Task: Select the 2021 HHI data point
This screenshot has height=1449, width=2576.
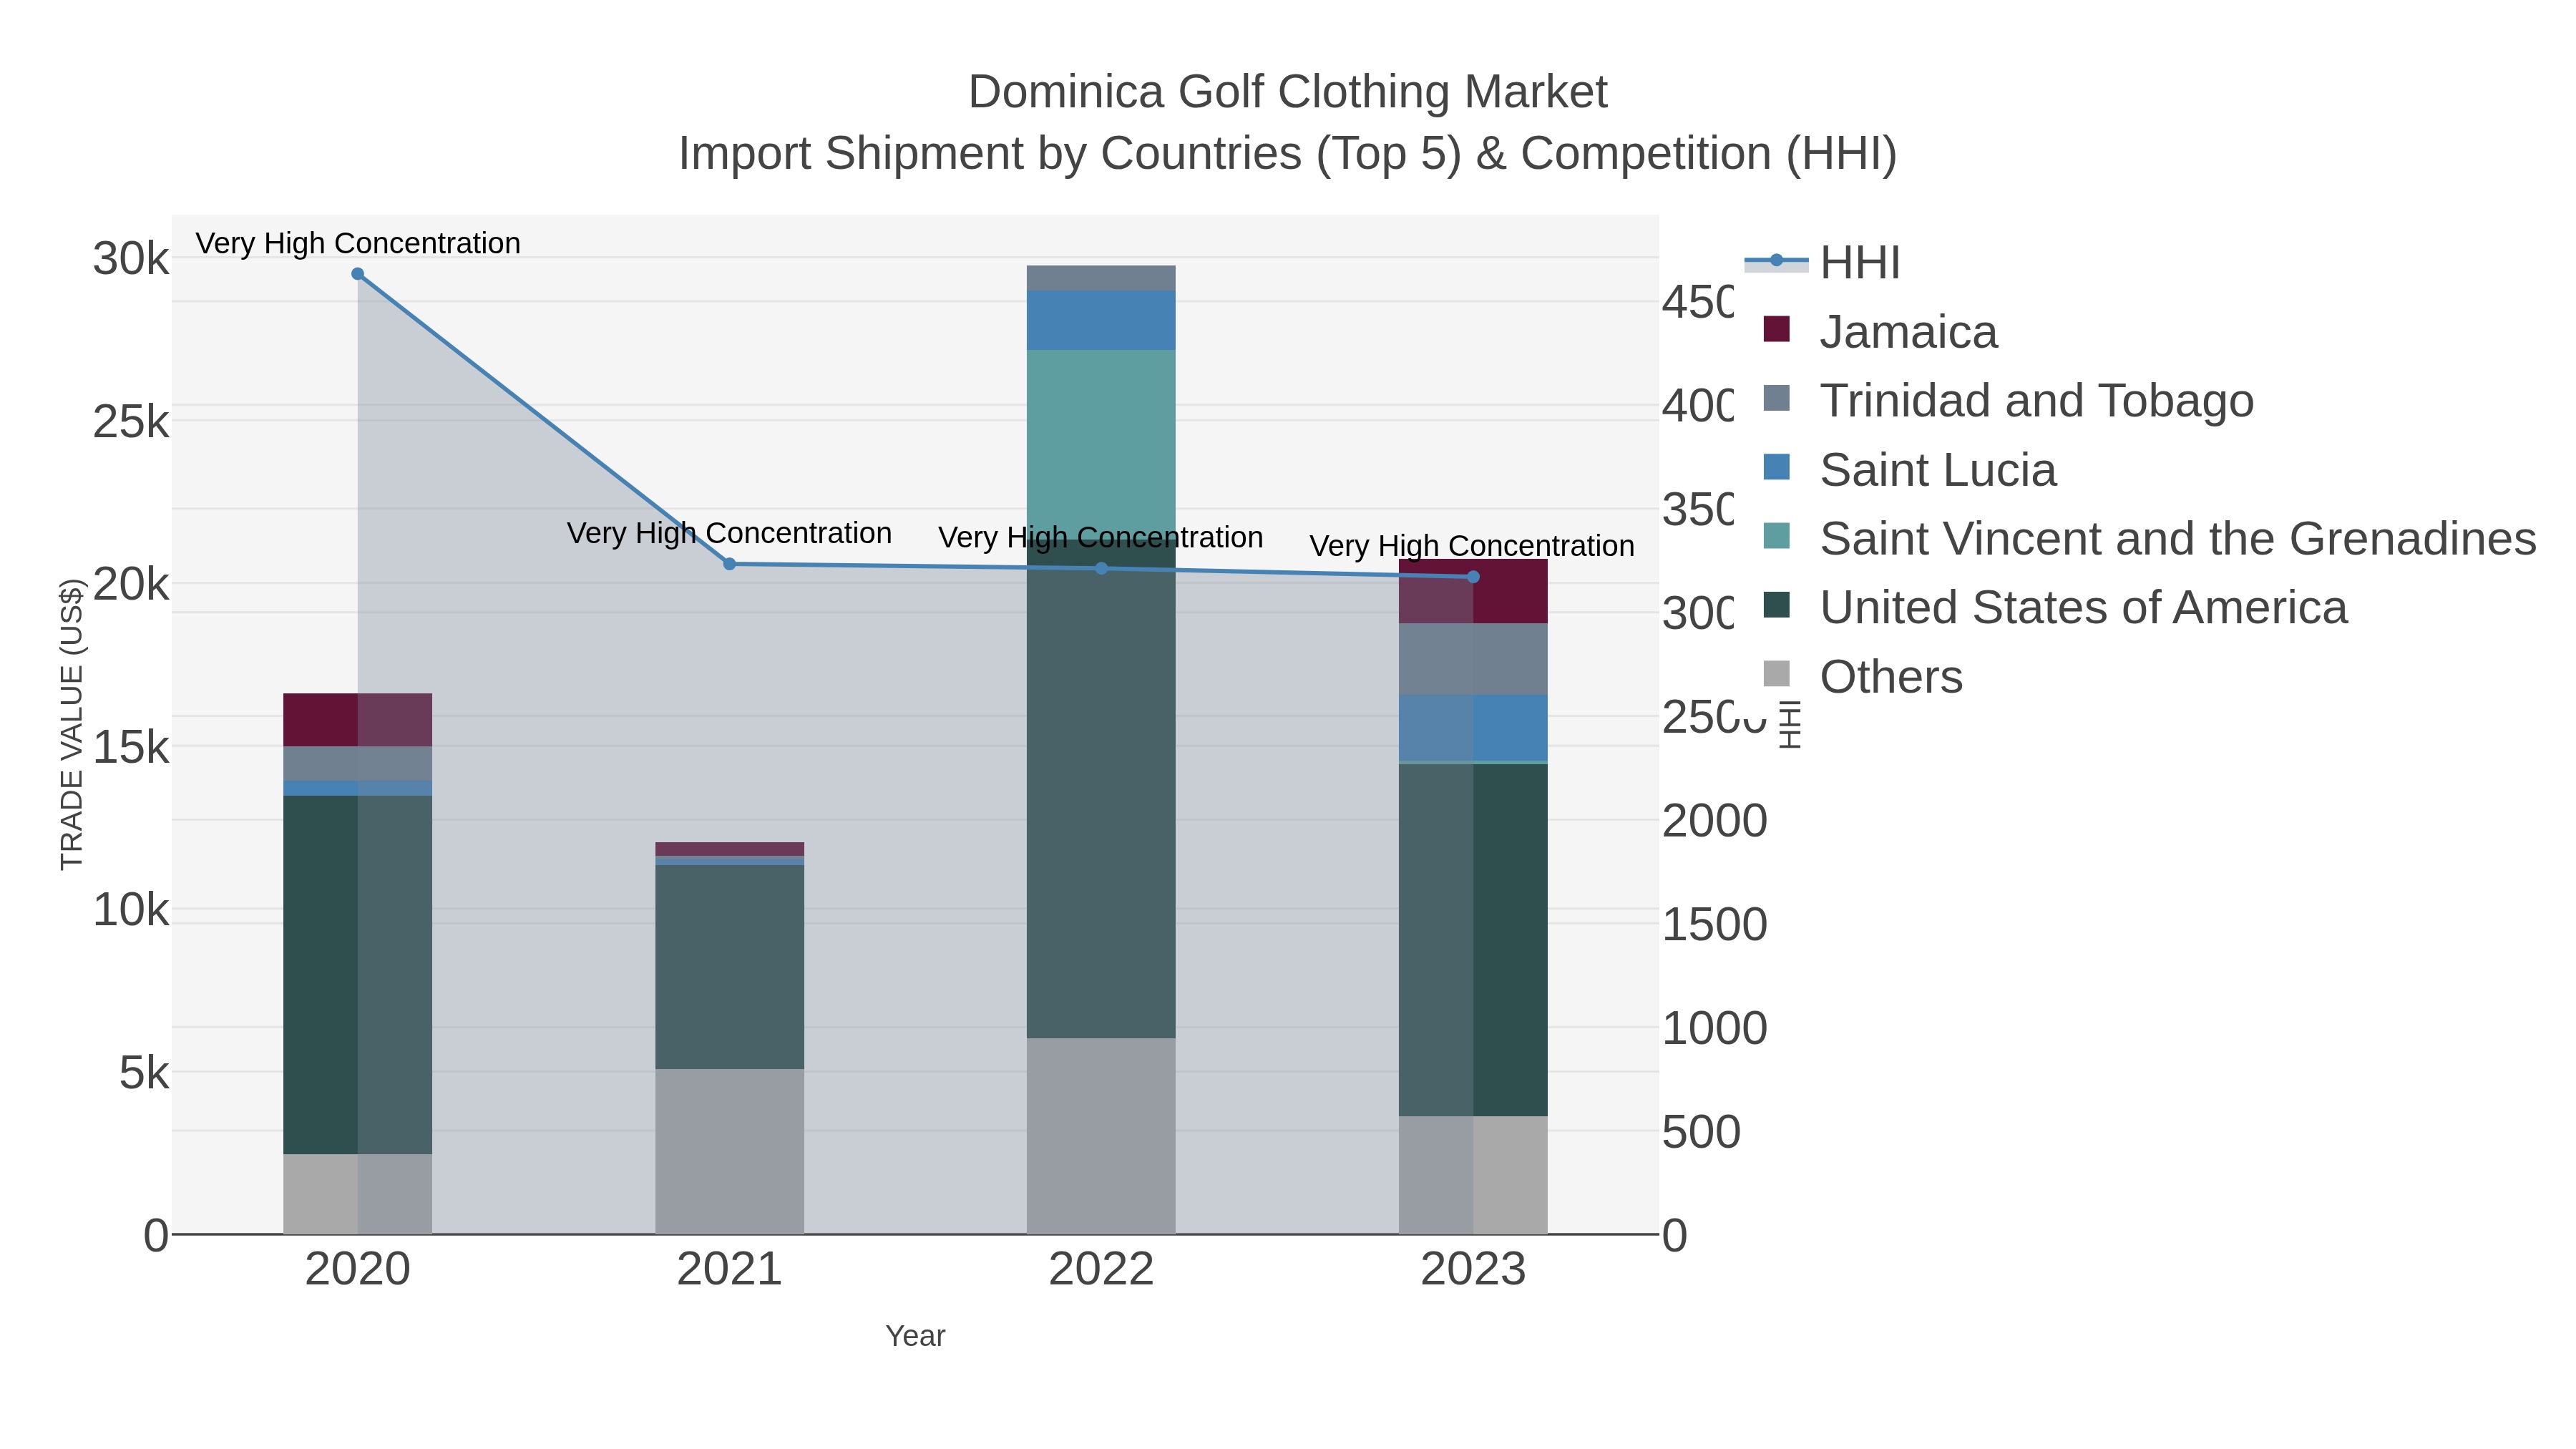Action: (x=729, y=564)
